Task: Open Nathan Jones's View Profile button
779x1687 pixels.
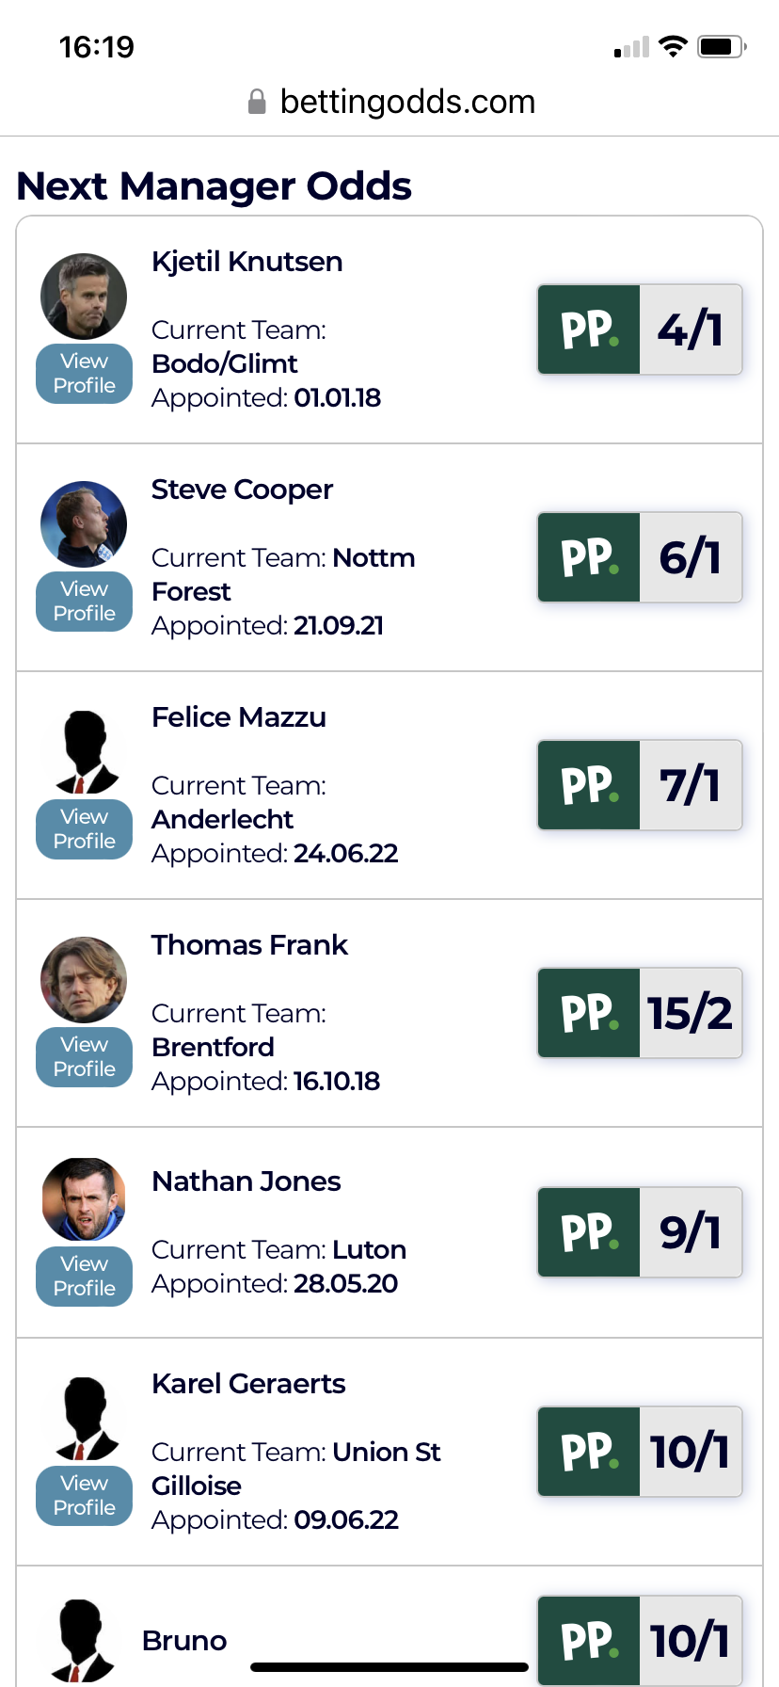Action: tap(85, 1277)
